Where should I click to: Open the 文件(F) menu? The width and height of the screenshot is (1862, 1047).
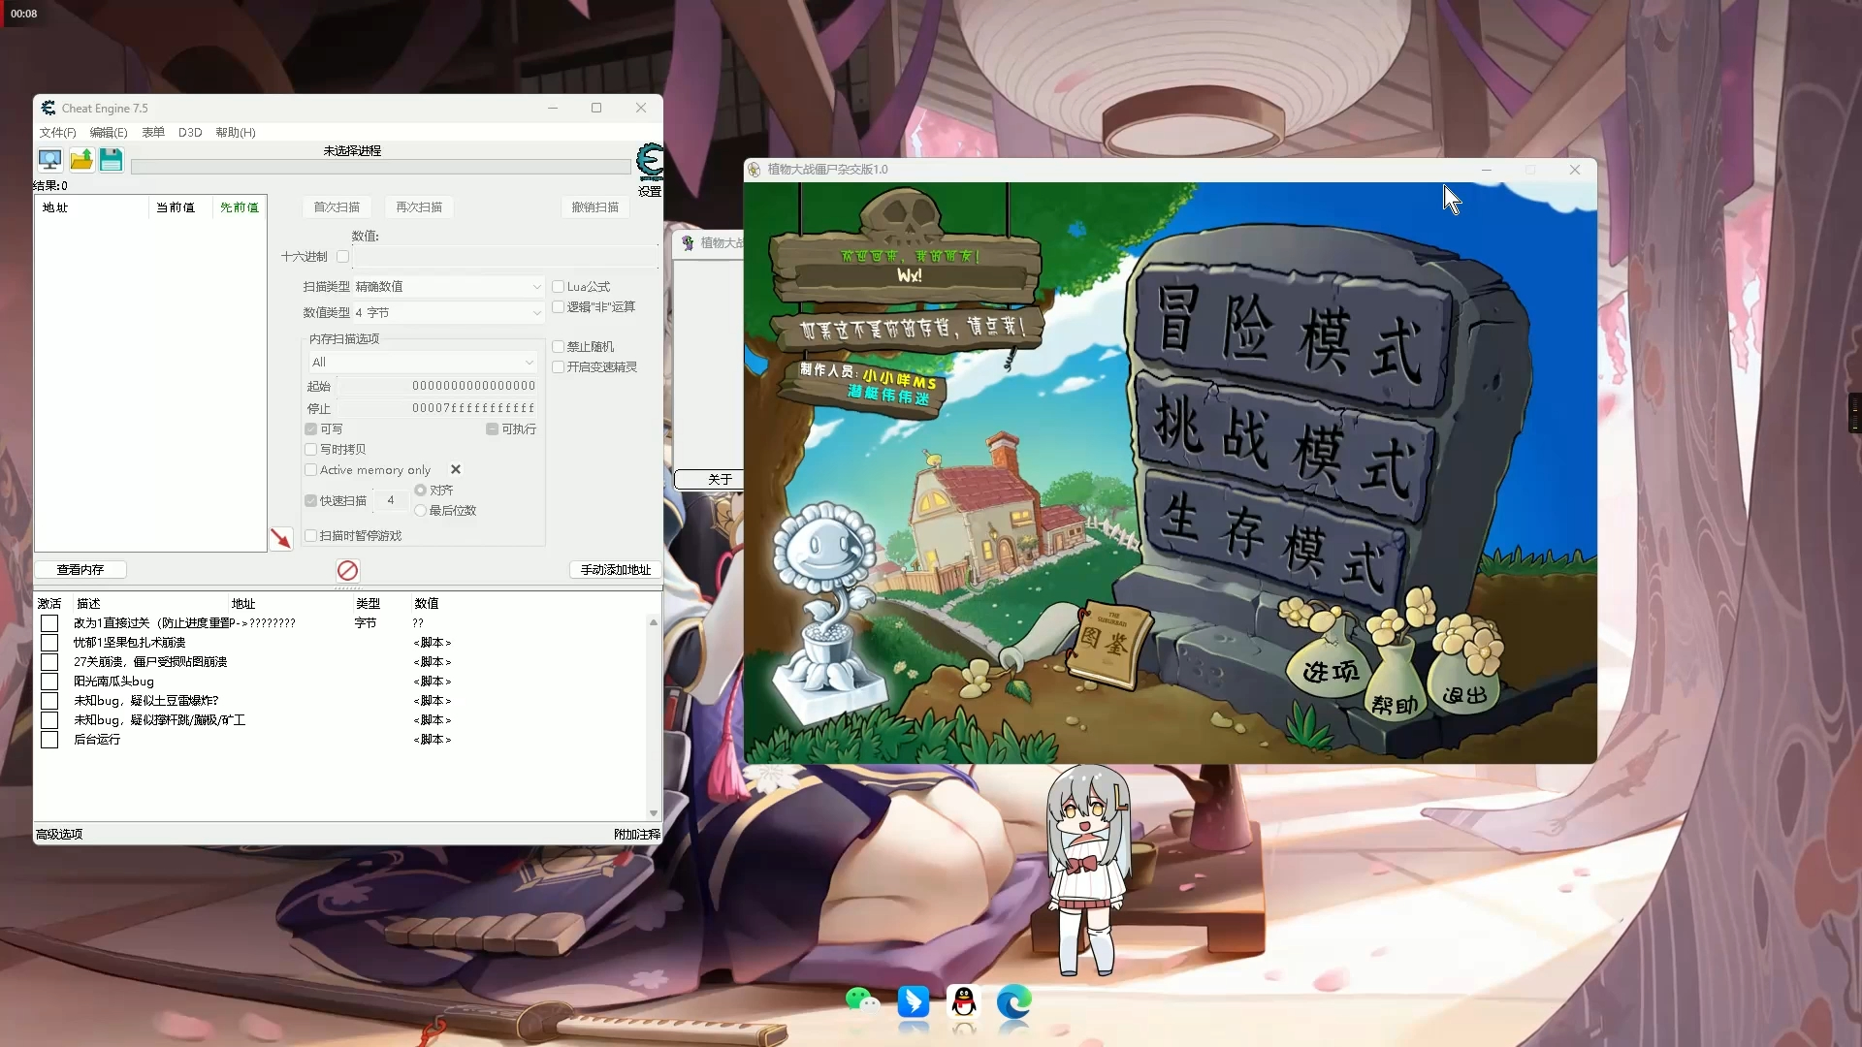[x=57, y=133]
